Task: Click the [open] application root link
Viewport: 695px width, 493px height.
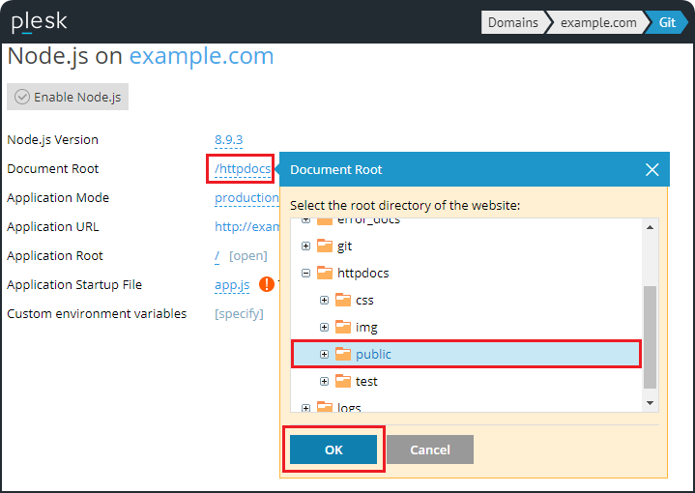Action: (x=247, y=256)
